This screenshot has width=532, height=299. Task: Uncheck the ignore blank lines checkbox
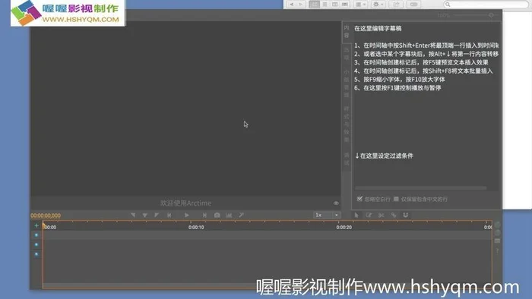coord(359,199)
